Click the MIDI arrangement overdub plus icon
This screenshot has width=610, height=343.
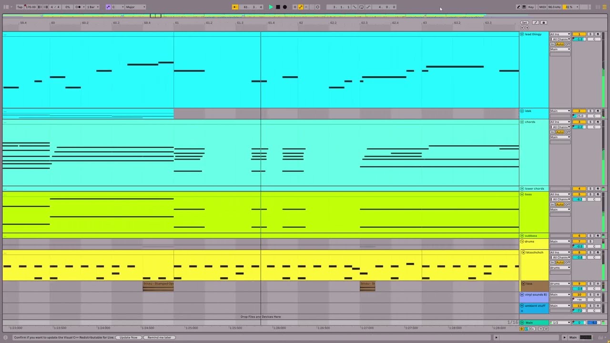pyautogui.click(x=295, y=7)
